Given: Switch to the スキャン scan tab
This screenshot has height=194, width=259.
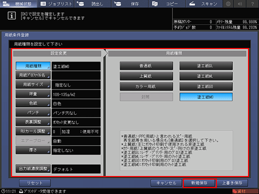Looking at the screenshot, I should tap(204, 3).
